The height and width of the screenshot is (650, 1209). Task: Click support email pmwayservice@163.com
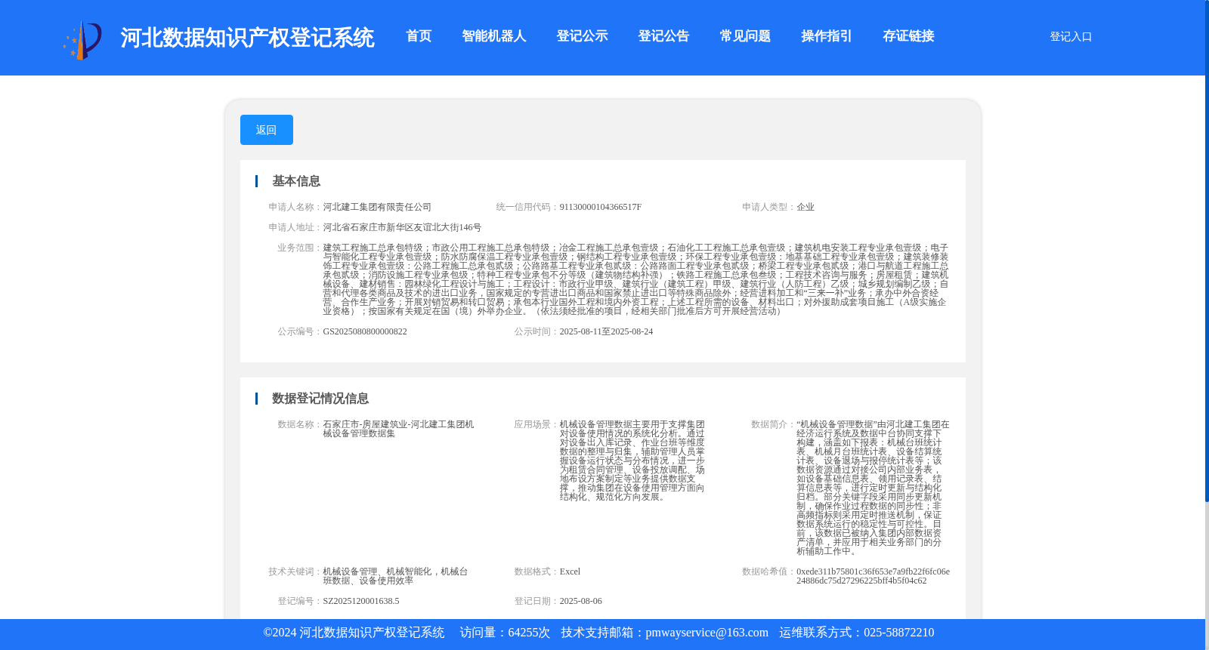point(707,633)
